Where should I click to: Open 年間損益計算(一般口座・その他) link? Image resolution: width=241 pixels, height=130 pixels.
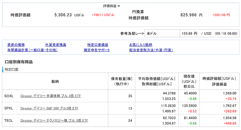tap(32, 50)
